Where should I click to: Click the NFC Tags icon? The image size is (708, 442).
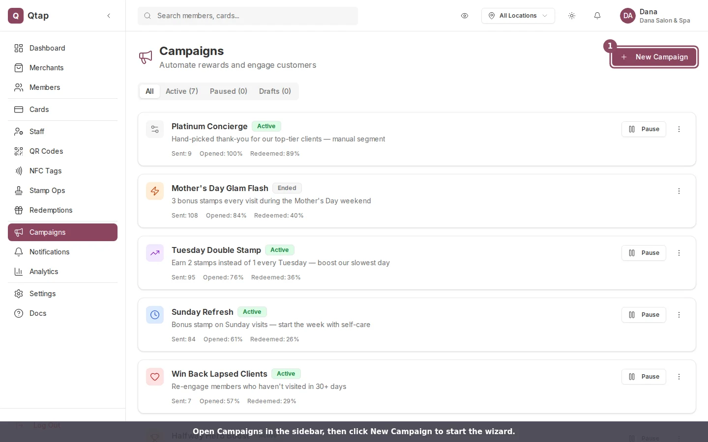pos(19,171)
